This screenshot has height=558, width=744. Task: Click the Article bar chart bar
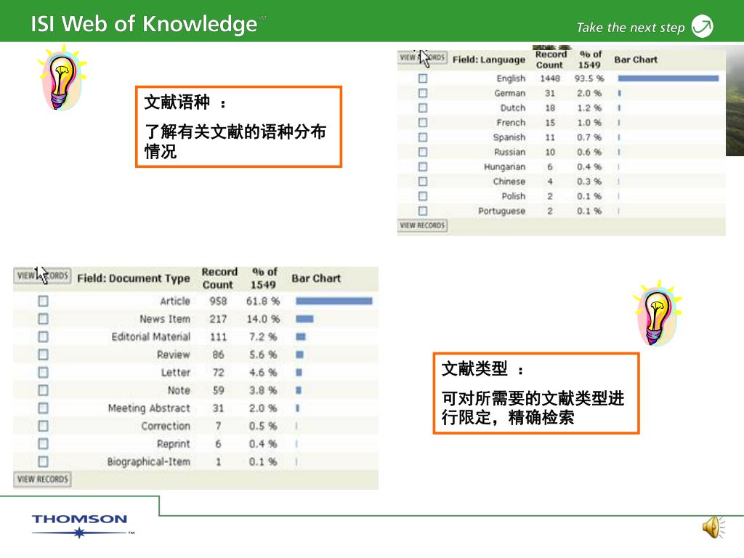334,301
